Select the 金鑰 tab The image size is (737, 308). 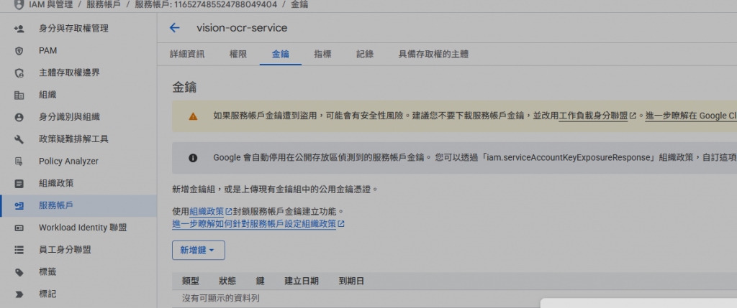tap(281, 55)
